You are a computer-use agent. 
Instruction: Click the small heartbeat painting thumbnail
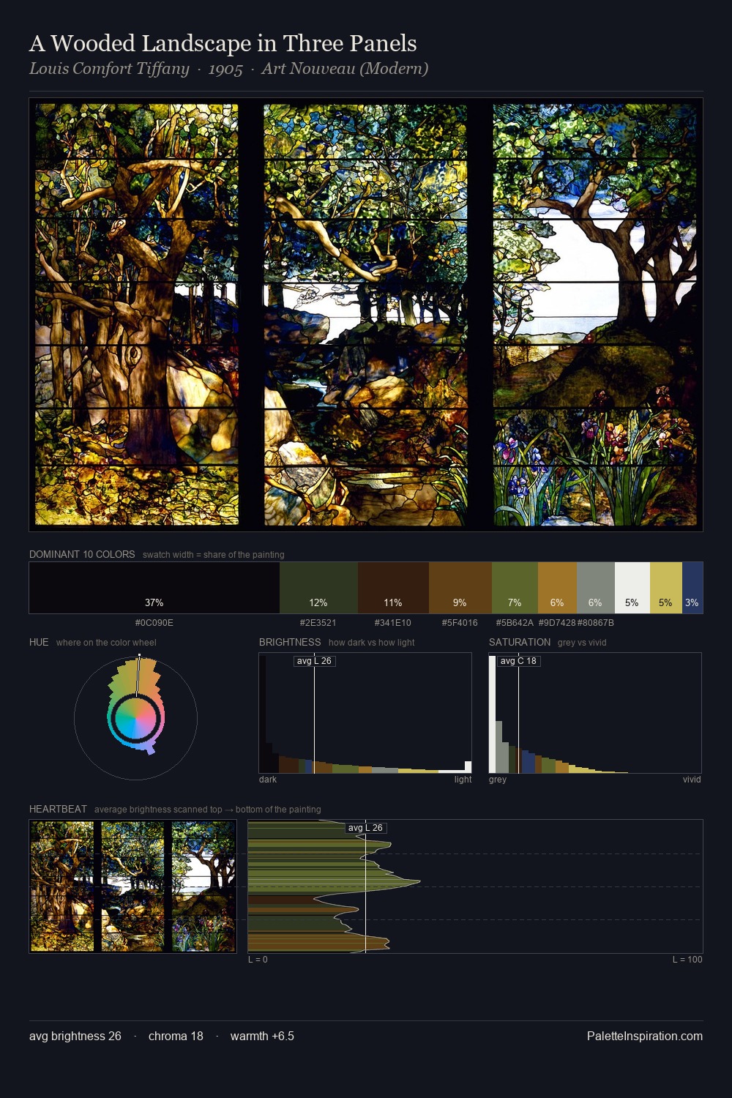(x=133, y=886)
